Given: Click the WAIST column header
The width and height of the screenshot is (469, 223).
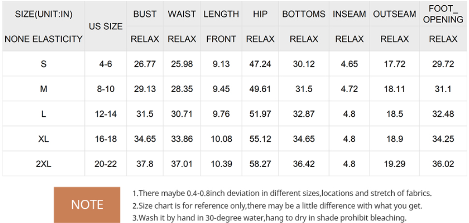Looking at the screenshot, I should (182, 14).
